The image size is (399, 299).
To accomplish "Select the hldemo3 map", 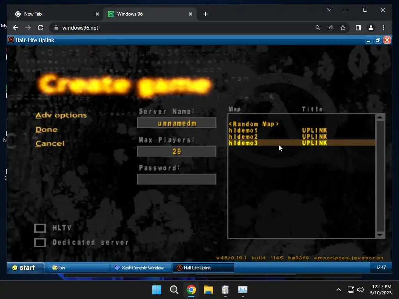I will (x=302, y=143).
